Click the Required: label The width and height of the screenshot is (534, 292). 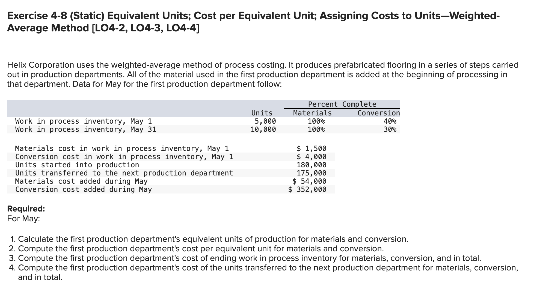pos(26,208)
